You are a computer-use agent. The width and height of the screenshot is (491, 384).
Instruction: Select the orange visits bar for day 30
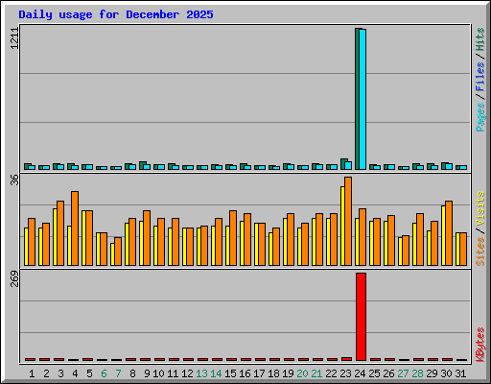449,233
